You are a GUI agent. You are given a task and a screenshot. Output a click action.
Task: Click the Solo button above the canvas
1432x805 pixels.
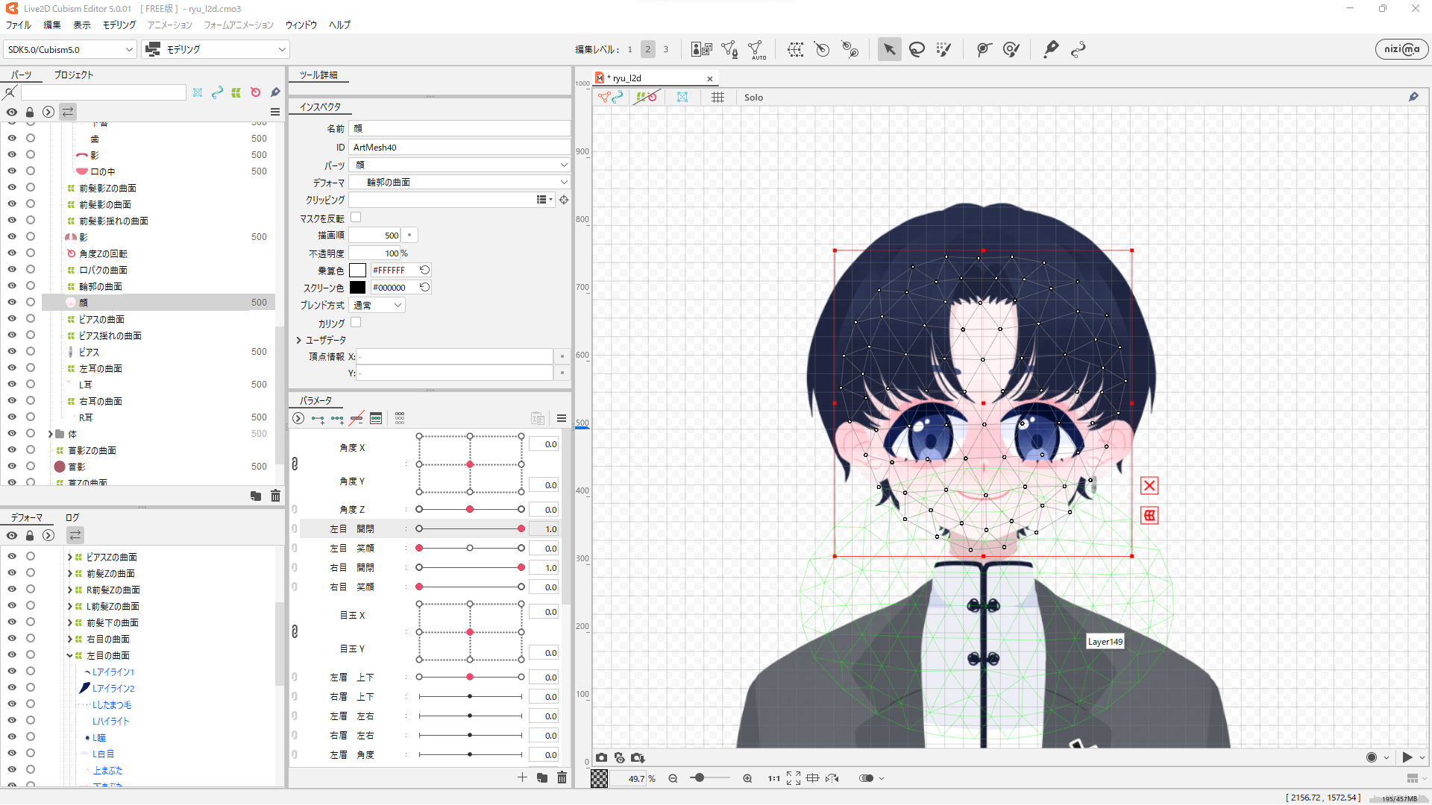point(753,97)
